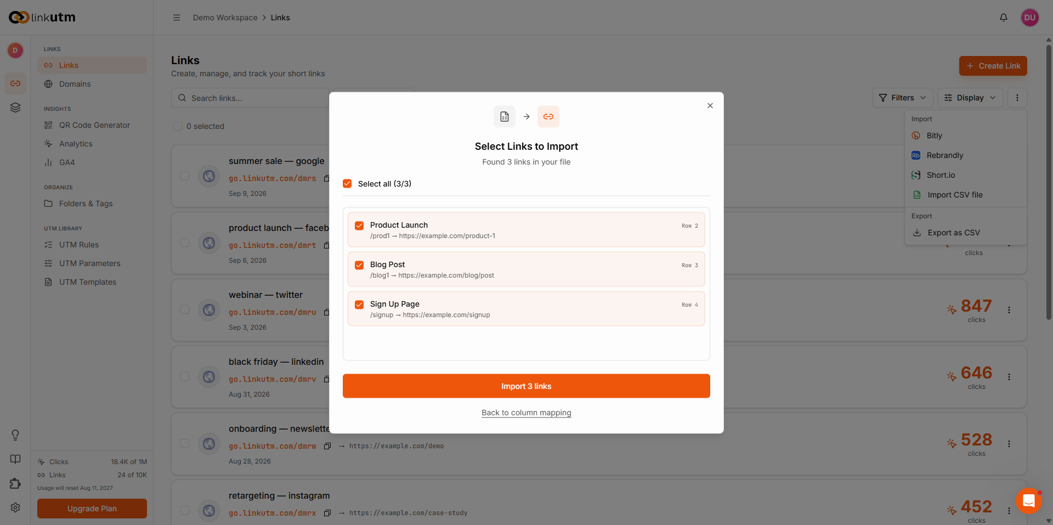
Task: Open UTM Parameters in the sidebar
Action: pyautogui.click(x=92, y=263)
